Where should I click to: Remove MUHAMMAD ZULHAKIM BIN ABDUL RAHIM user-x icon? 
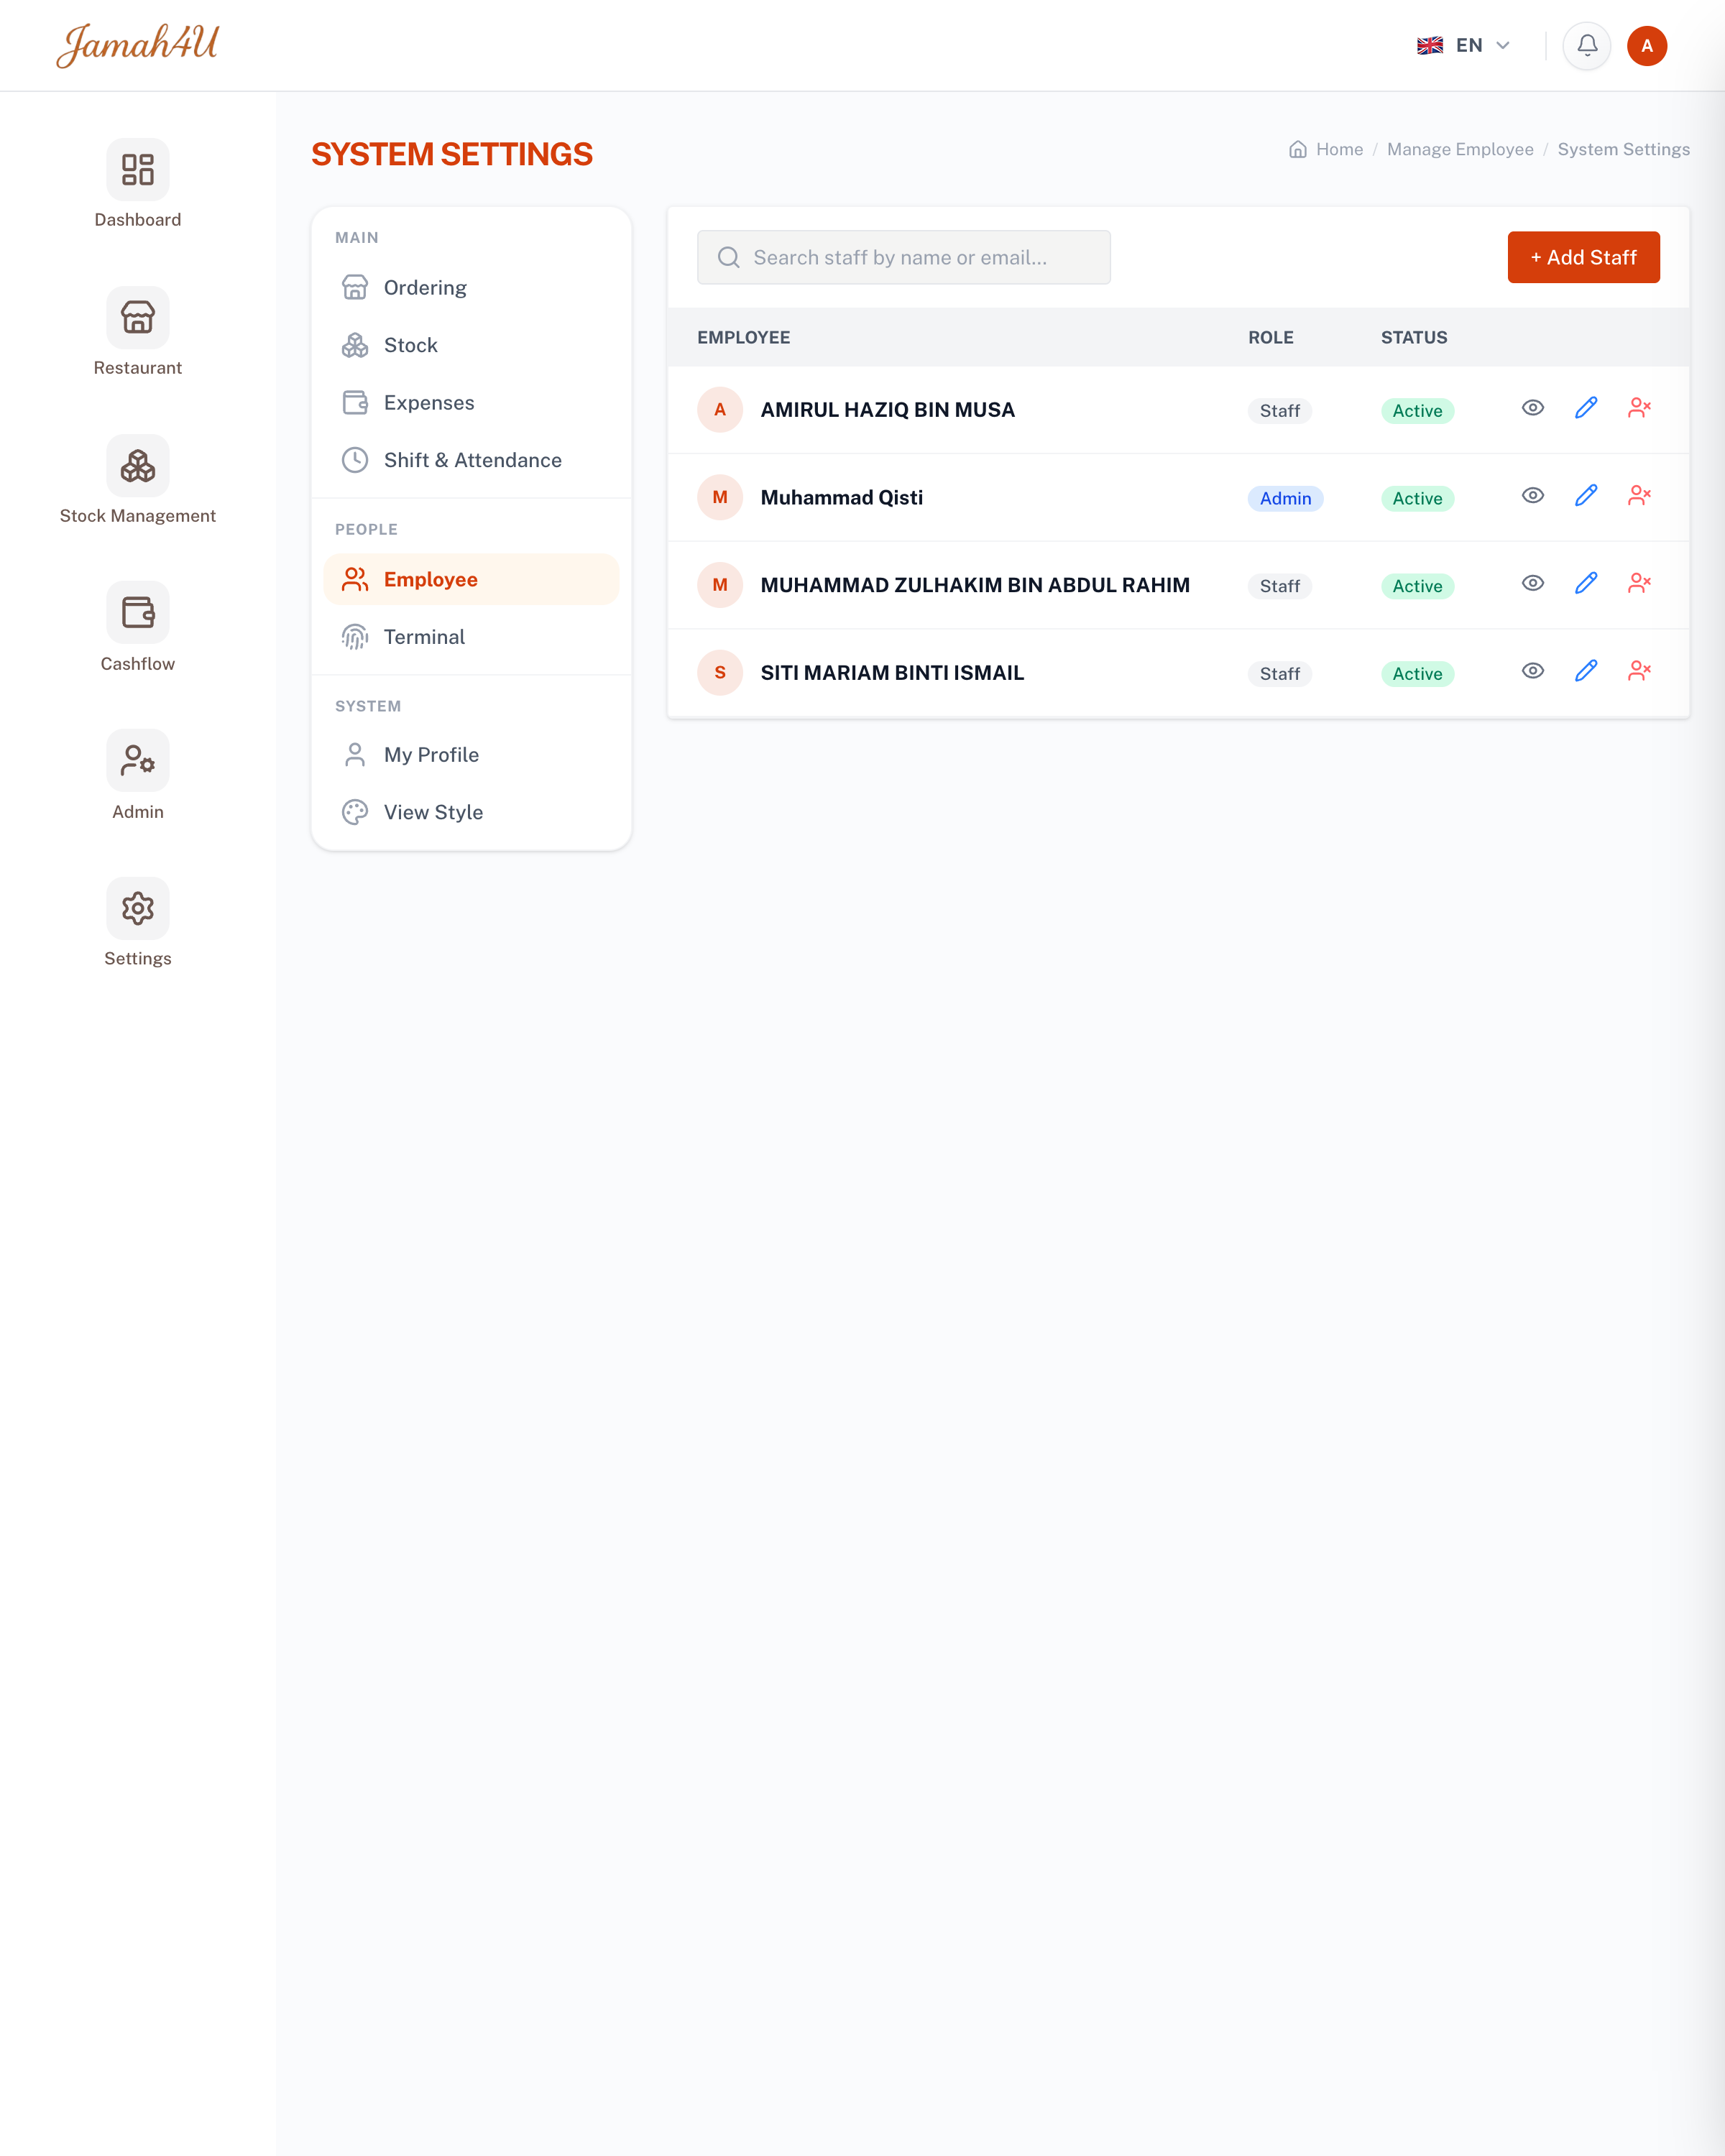[1639, 583]
